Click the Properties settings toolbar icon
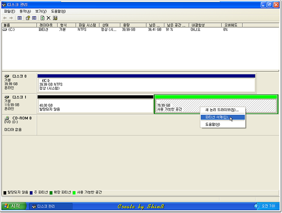This screenshot has width=282, height=213. pos(55,18)
